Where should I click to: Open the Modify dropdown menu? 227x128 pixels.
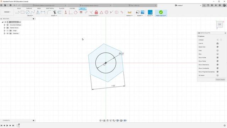pos(54,16)
